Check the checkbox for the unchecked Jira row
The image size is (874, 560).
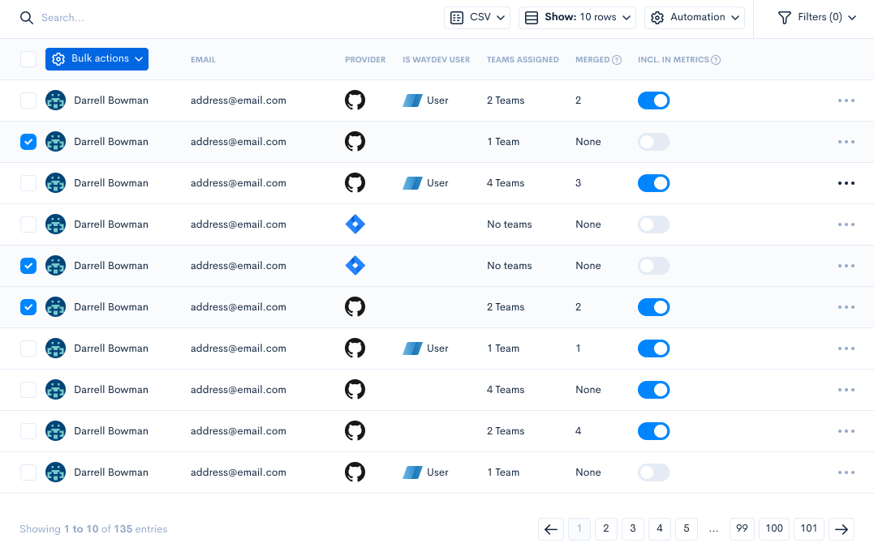(28, 224)
